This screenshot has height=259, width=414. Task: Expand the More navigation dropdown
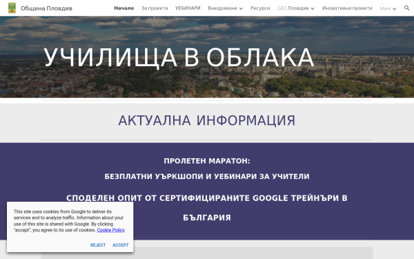pyautogui.click(x=388, y=8)
